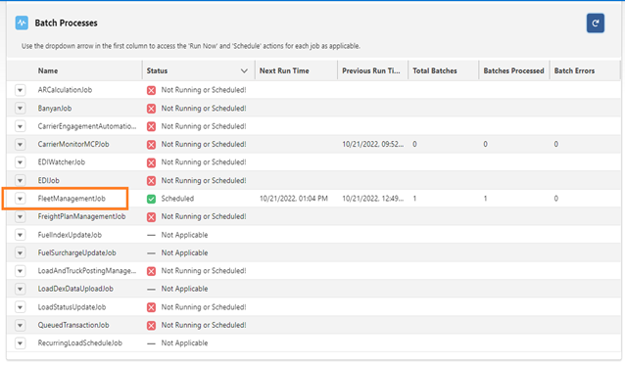Select the LoadDexDataUploadJob name cell

pyautogui.click(x=75, y=289)
